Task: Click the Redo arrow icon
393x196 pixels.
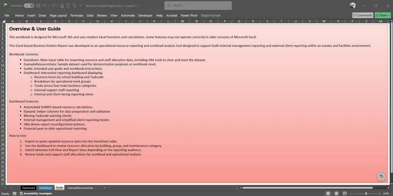Action: [x=53, y=5]
